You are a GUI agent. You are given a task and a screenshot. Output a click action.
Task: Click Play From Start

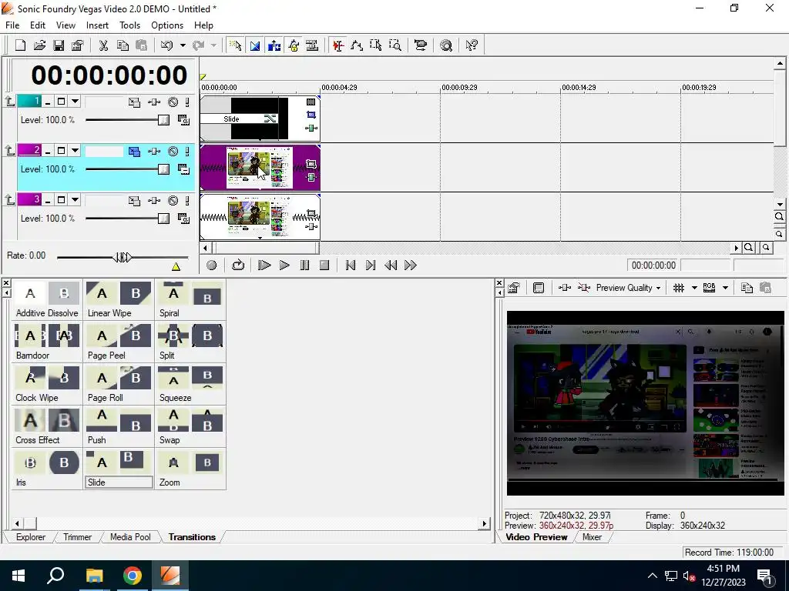(264, 265)
